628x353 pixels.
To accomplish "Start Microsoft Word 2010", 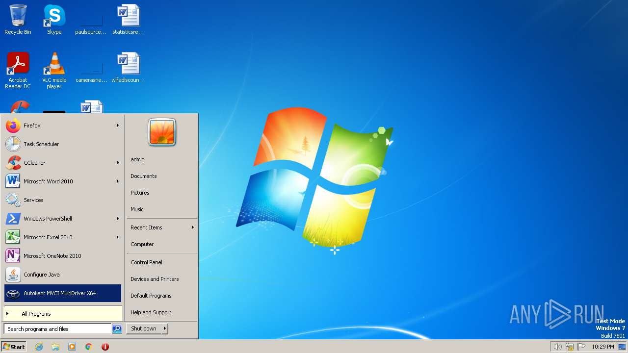I will [63, 181].
